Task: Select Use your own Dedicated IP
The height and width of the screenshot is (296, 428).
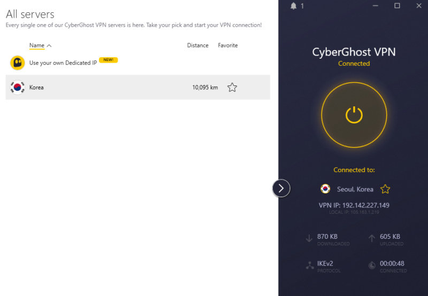Action: click(63, 63)
